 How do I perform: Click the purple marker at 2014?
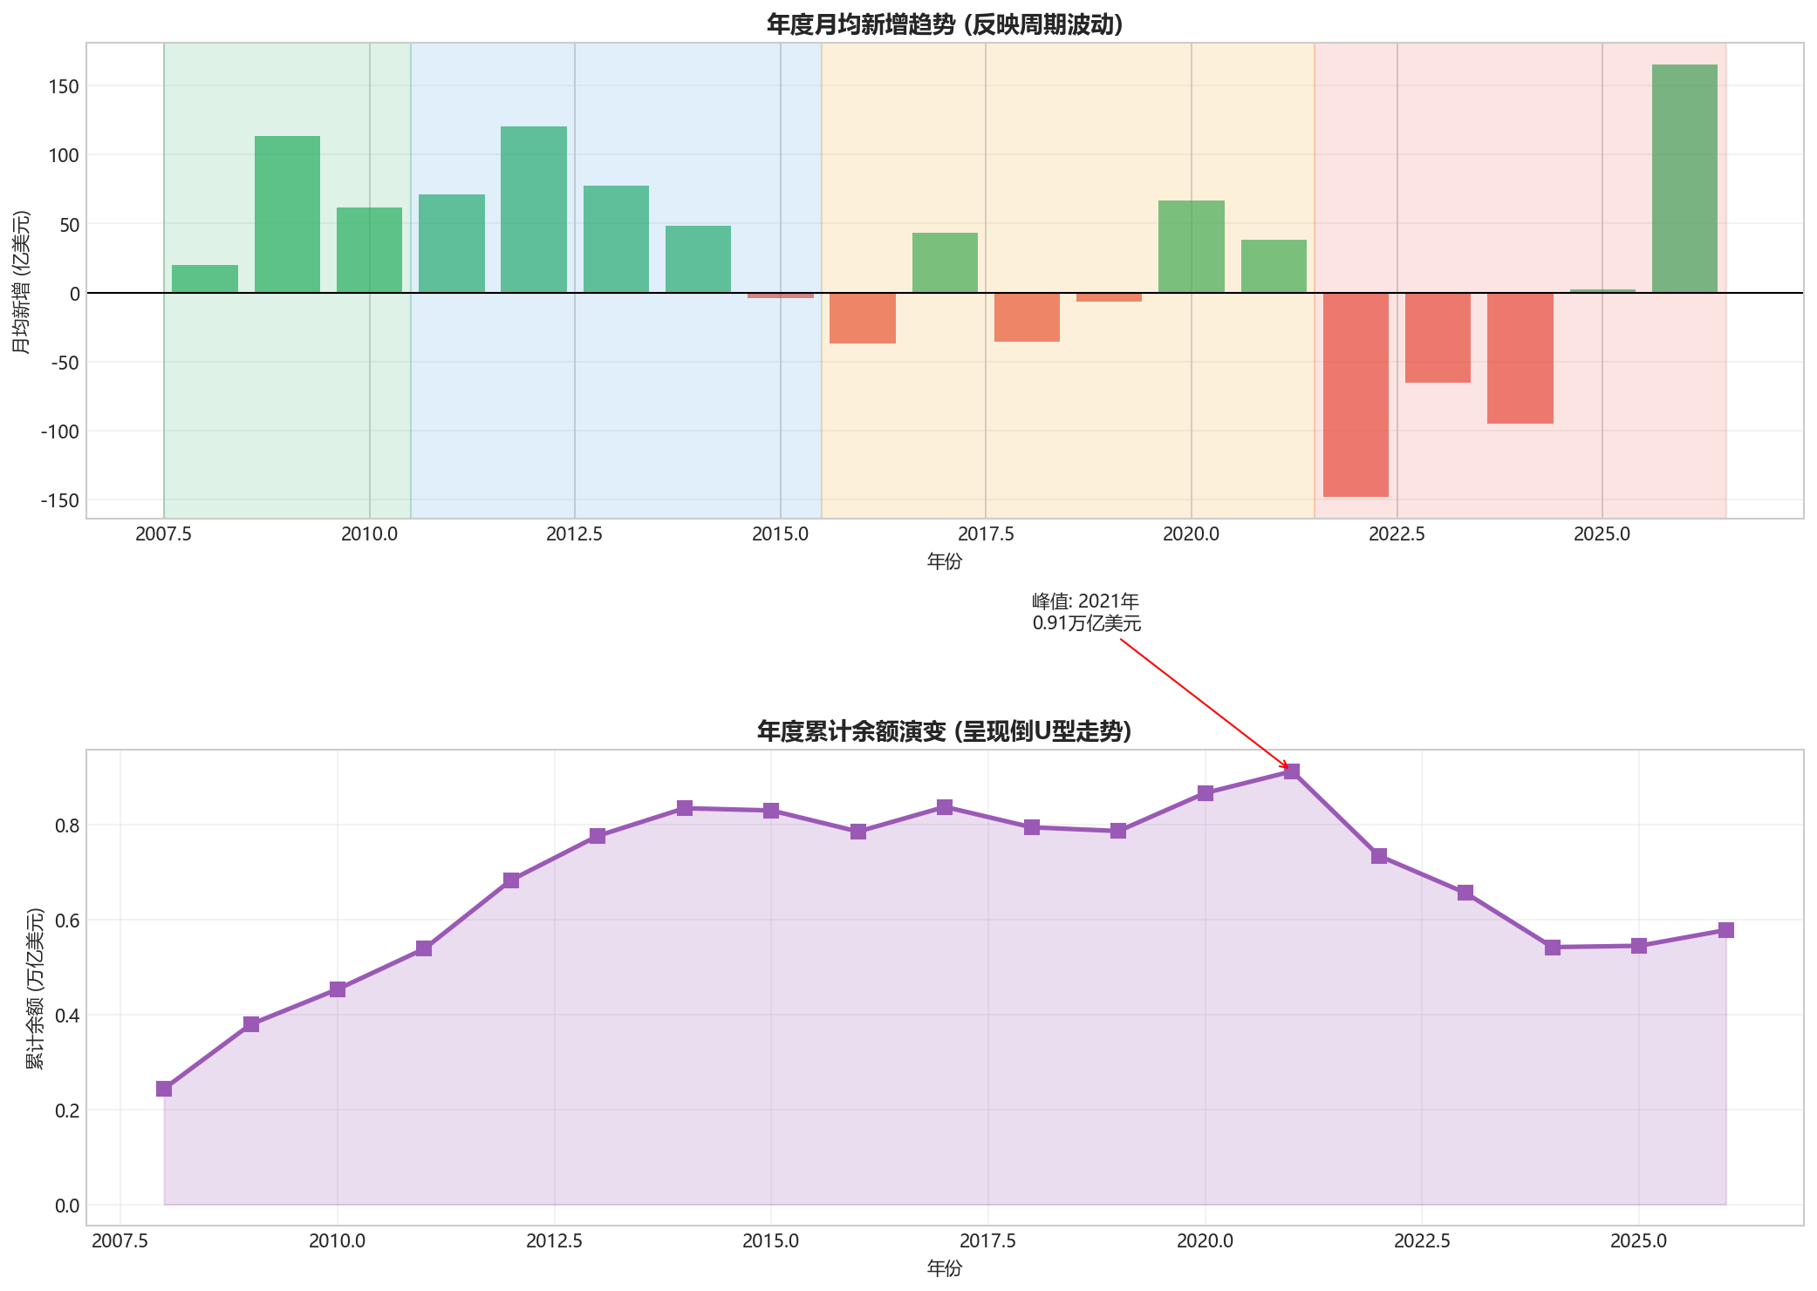point(685,808)
